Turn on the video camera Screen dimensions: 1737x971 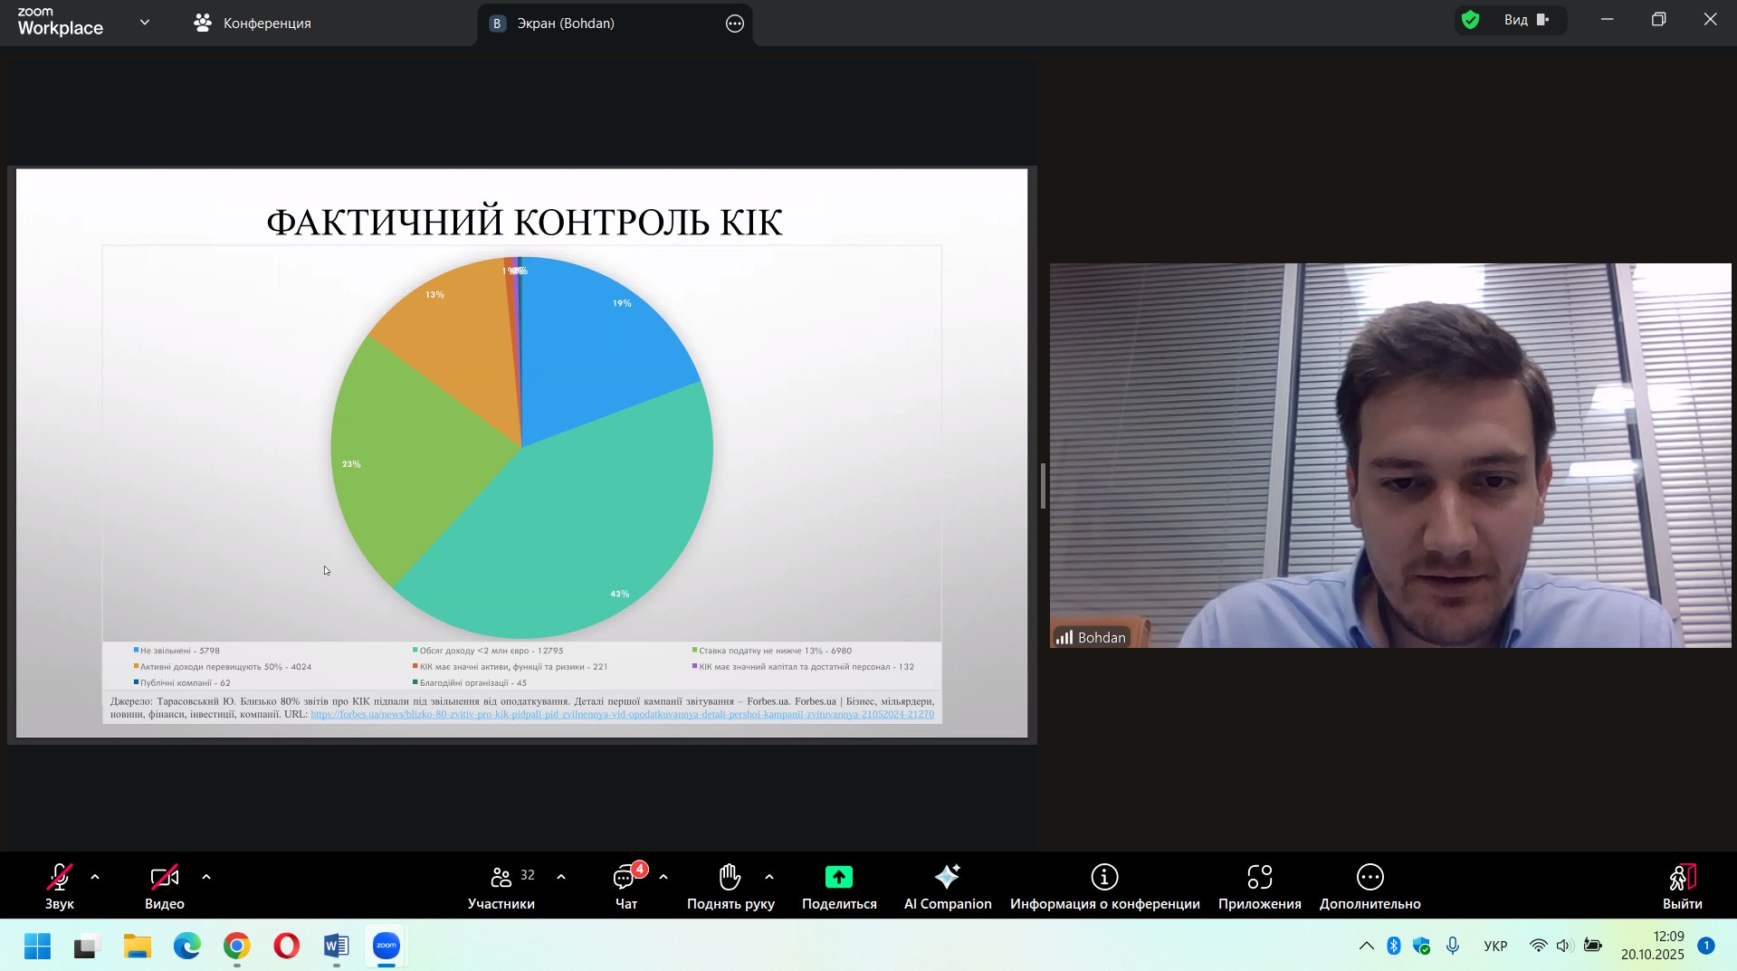tap(164, 886)
